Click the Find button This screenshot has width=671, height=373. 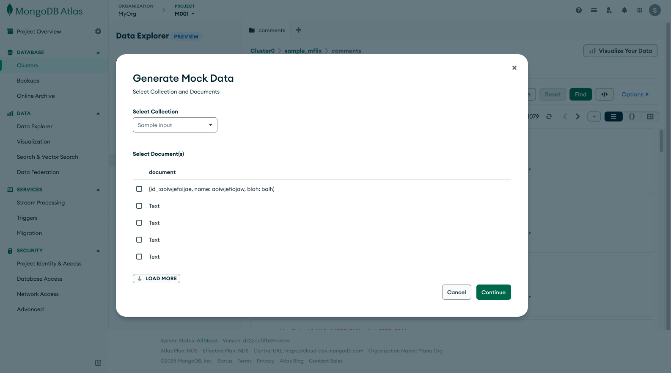(x=580, y=94)
